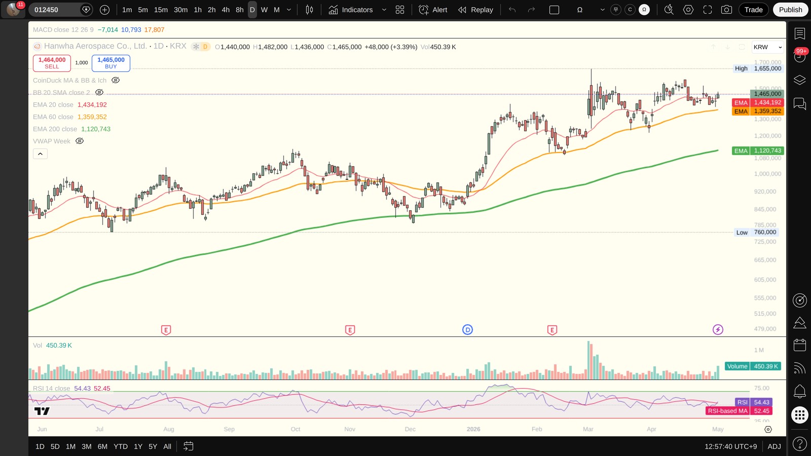Open object tree layers icon

[x=800, y=80]
